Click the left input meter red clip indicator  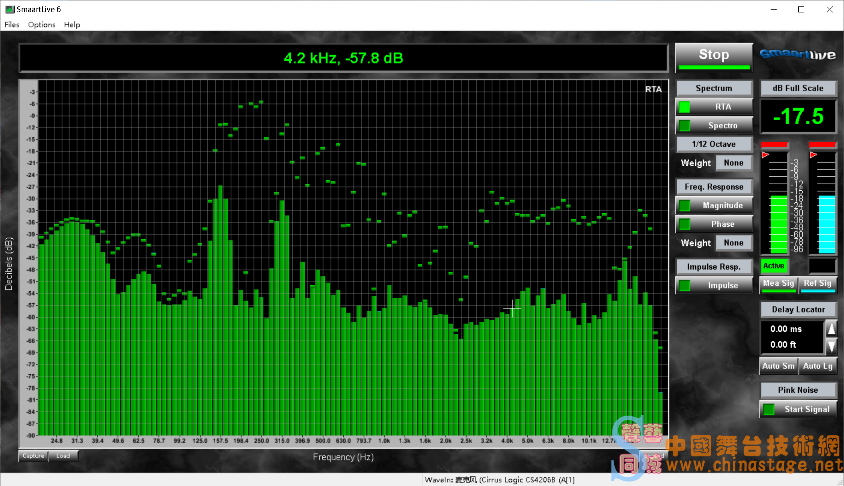pyautogui.click(x=774, y=145)
